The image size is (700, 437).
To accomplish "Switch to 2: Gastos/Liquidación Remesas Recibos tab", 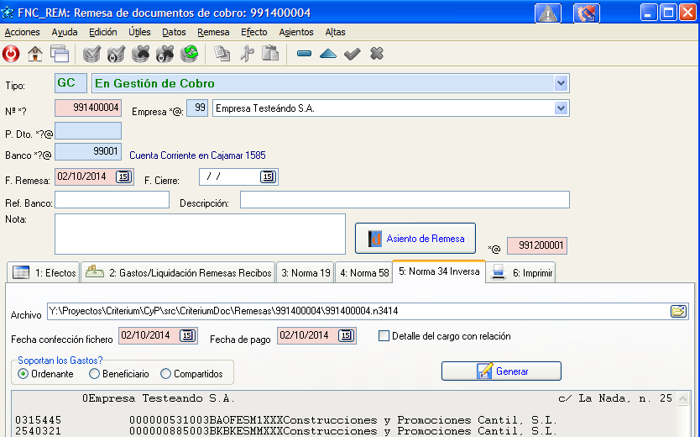I will point(178,272).
